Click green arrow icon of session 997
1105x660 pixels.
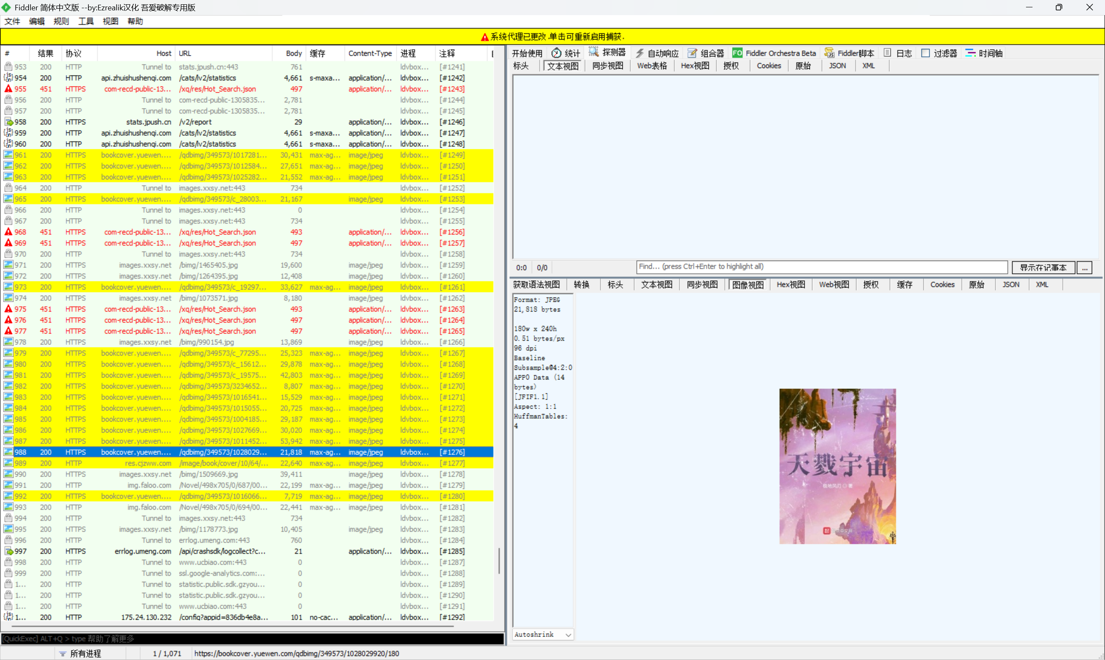tap(9, 551)
